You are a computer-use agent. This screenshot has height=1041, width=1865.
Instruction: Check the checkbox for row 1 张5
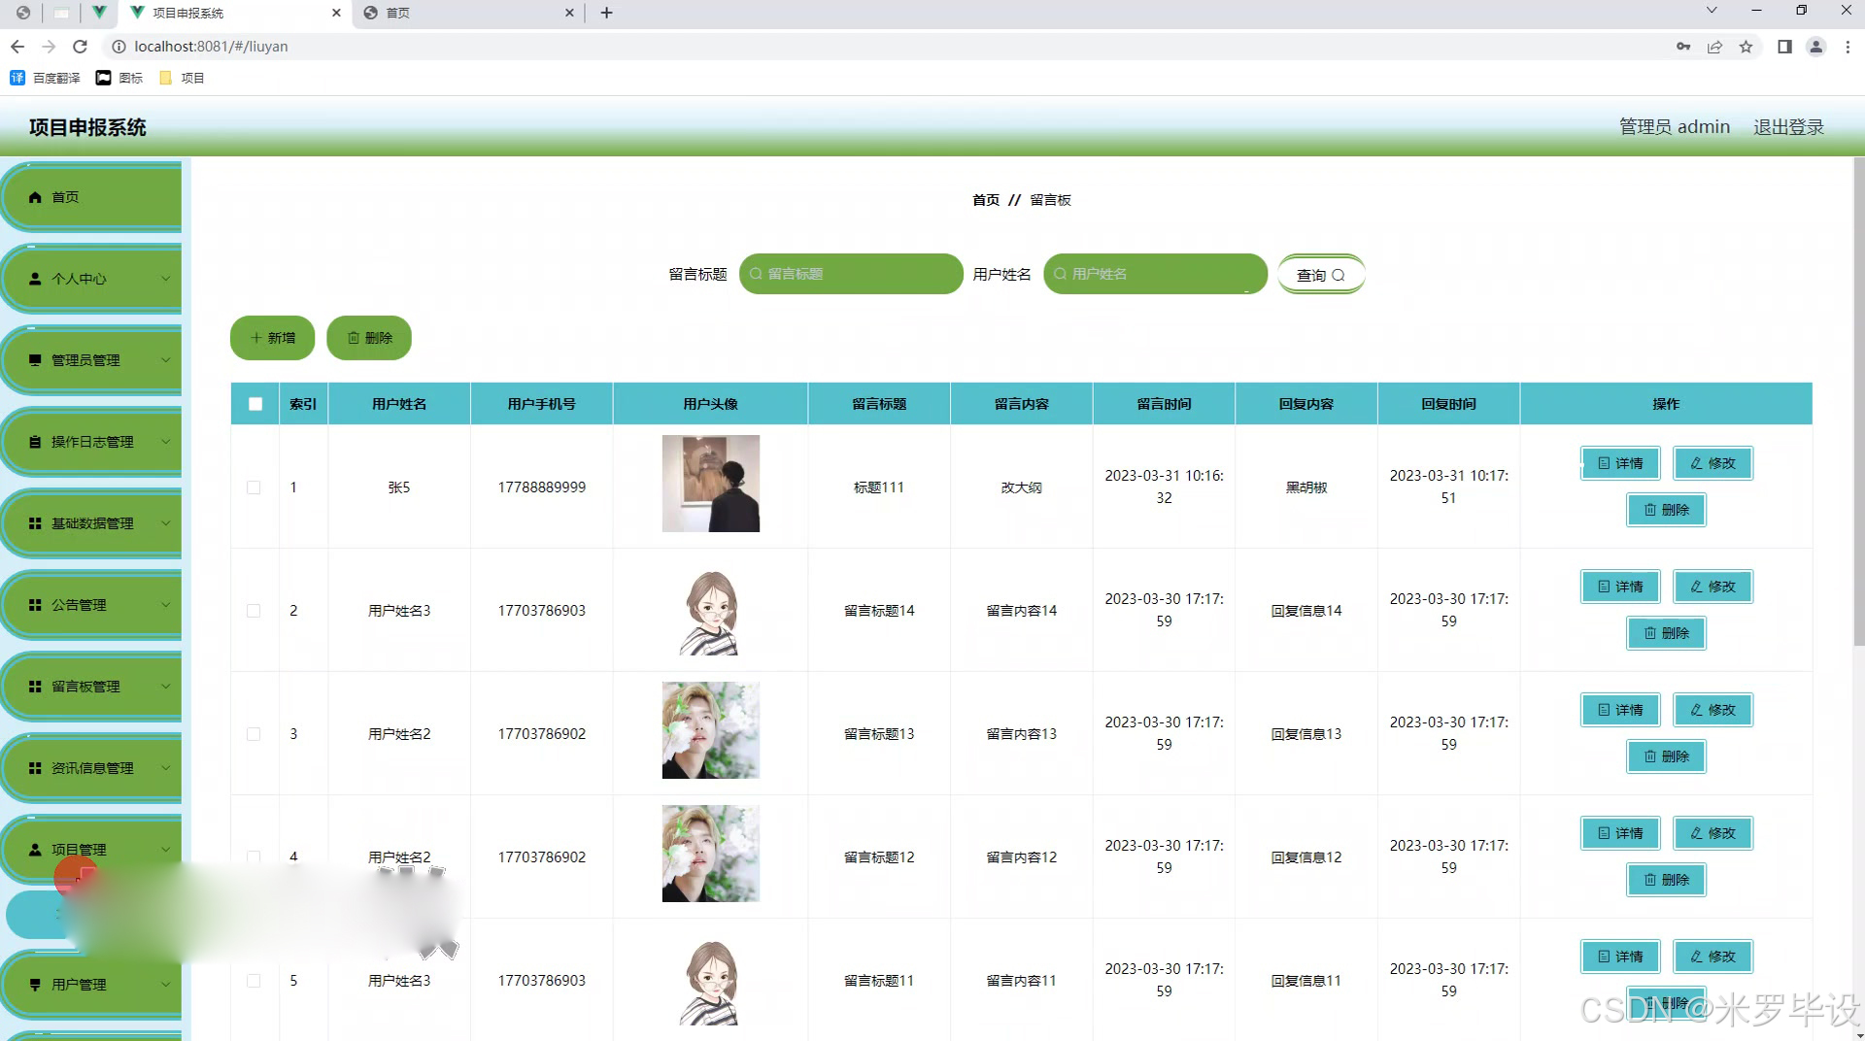pos(254,487)
